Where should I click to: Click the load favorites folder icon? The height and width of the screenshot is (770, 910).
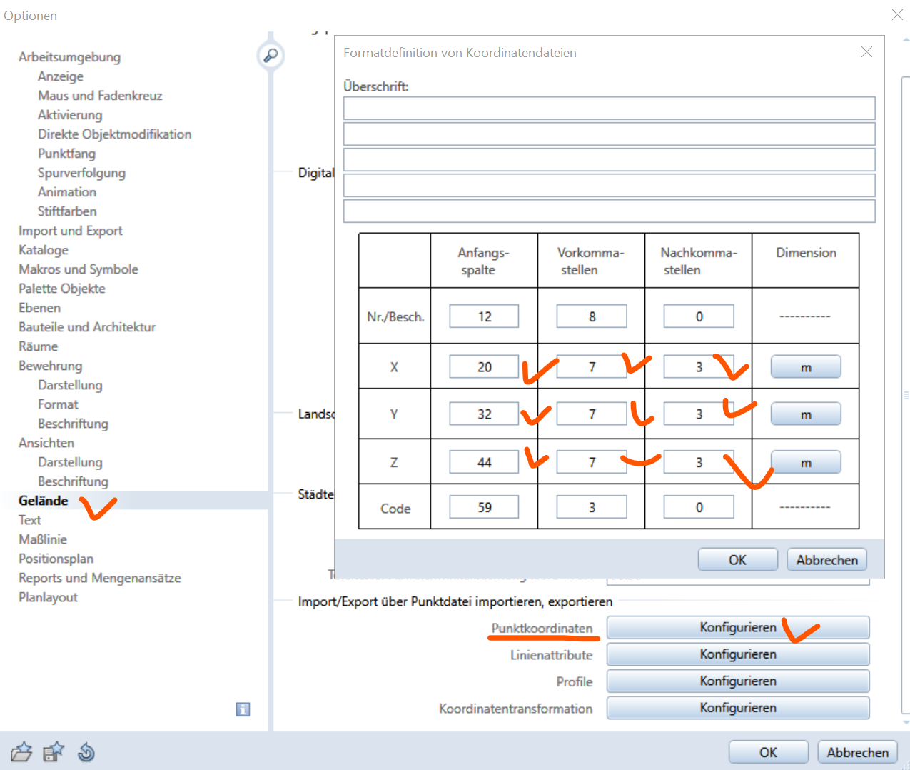tap(21, 752)
